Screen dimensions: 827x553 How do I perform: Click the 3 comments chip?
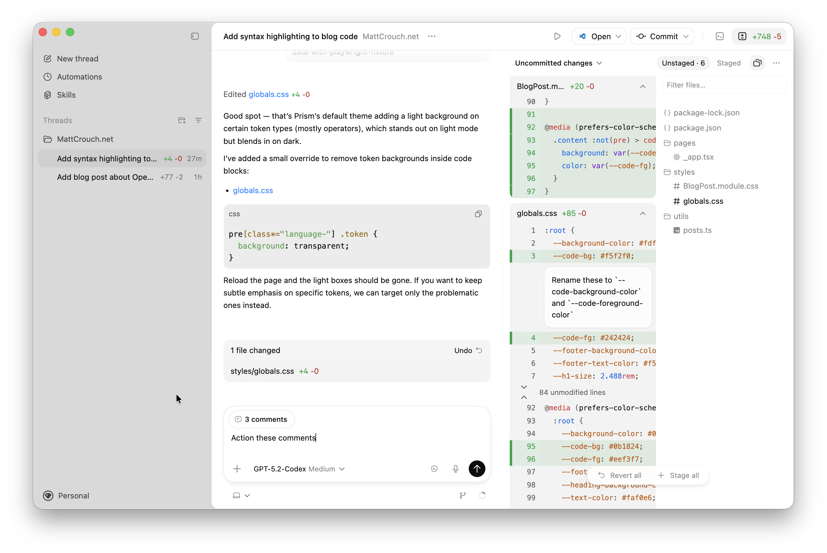[x=262, y=419]
